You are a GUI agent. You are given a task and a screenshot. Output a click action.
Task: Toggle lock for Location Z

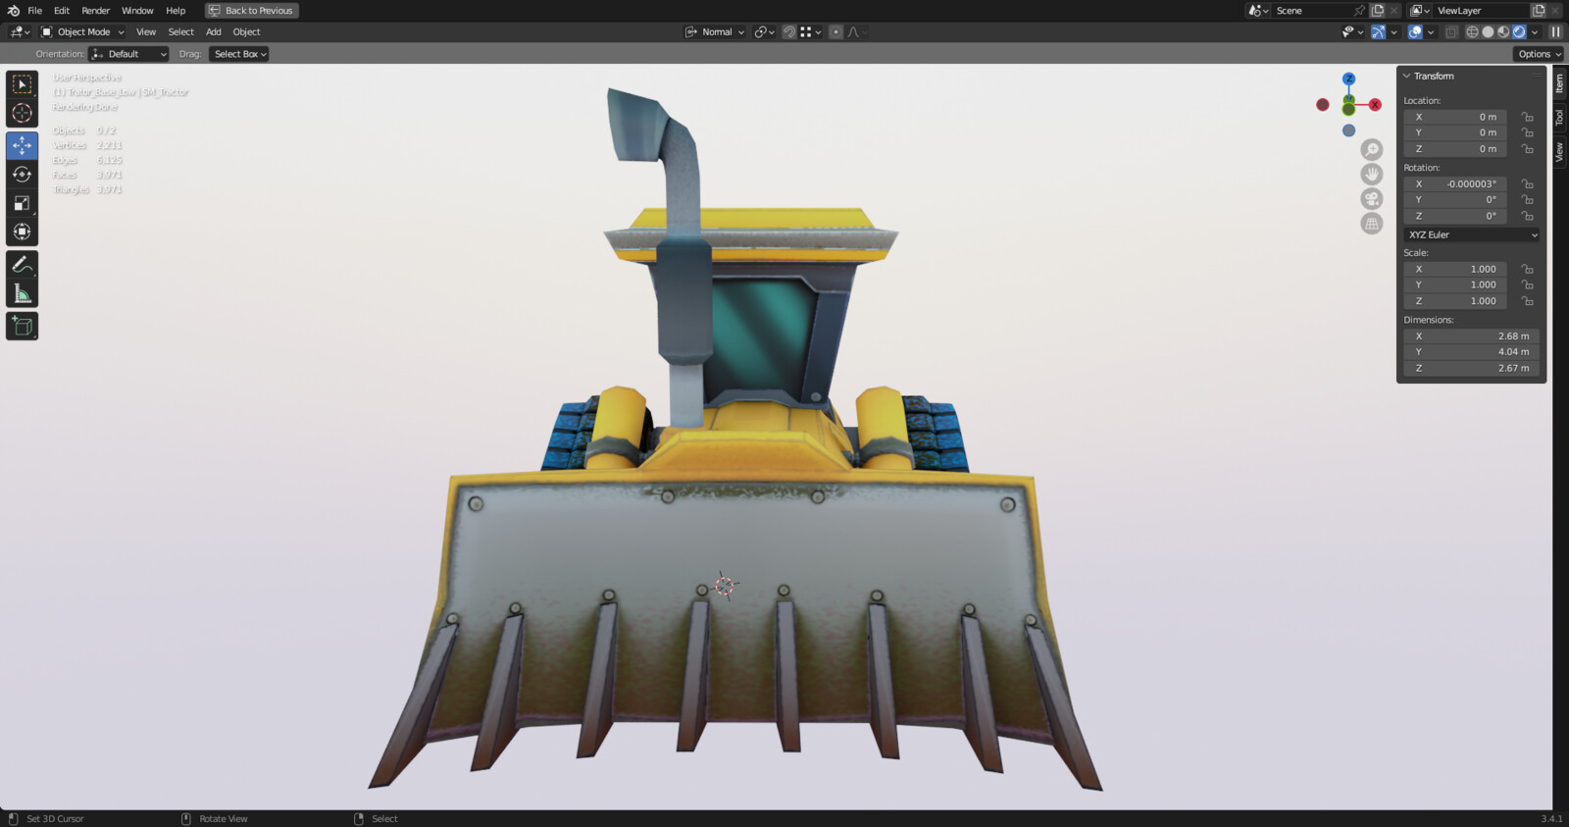pos(1527,149)
